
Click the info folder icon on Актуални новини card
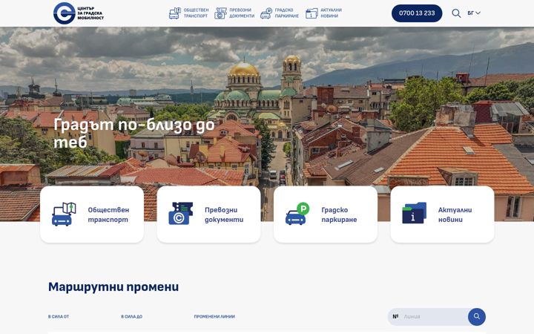click(x=414, y=213)
